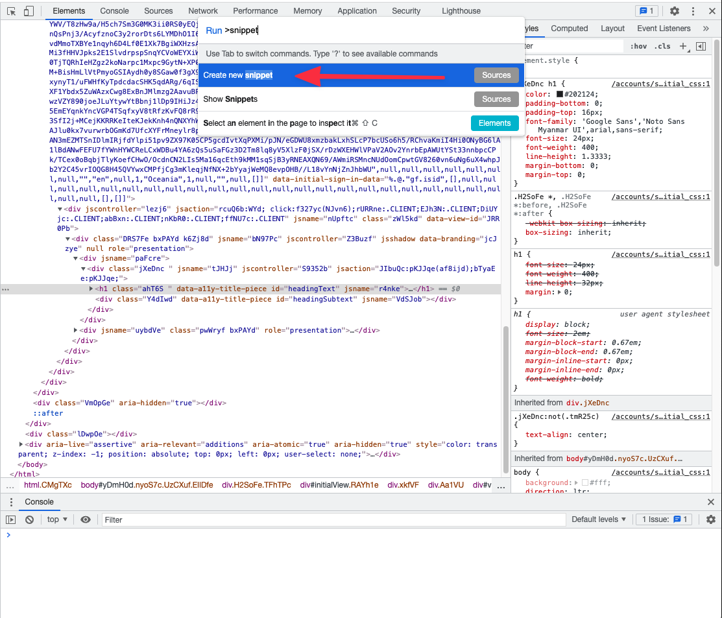Click the '1 Issue' notification button
This screenshot has height=618, width=722.
click(x=663, y=519)
